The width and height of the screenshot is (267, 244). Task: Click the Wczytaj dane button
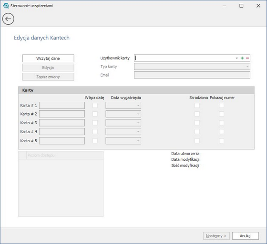point(48,59)
